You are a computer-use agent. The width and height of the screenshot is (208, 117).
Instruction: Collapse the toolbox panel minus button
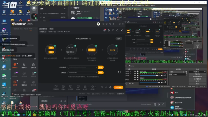point(35,59)
